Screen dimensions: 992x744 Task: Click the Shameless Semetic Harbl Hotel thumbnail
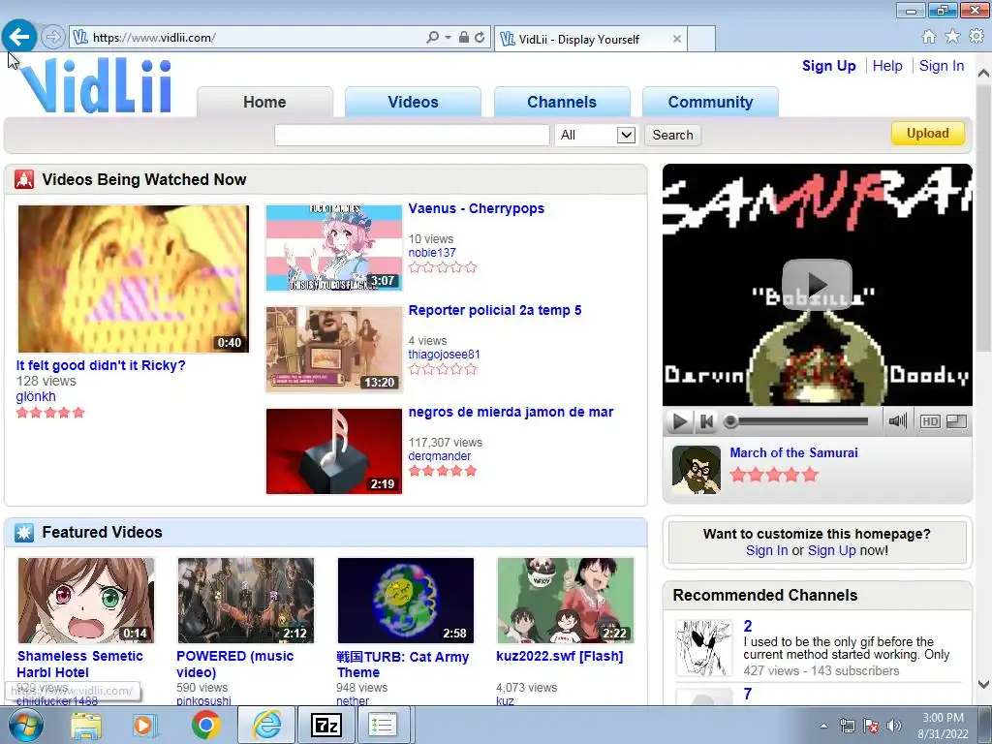[86, 601]
